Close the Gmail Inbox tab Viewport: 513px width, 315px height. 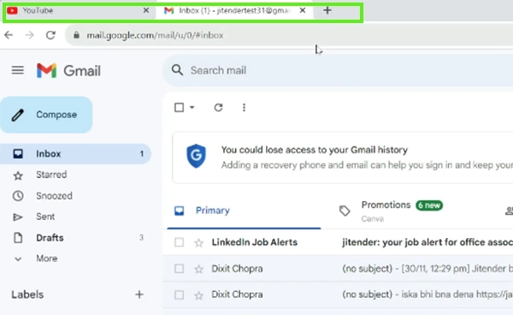303,10
